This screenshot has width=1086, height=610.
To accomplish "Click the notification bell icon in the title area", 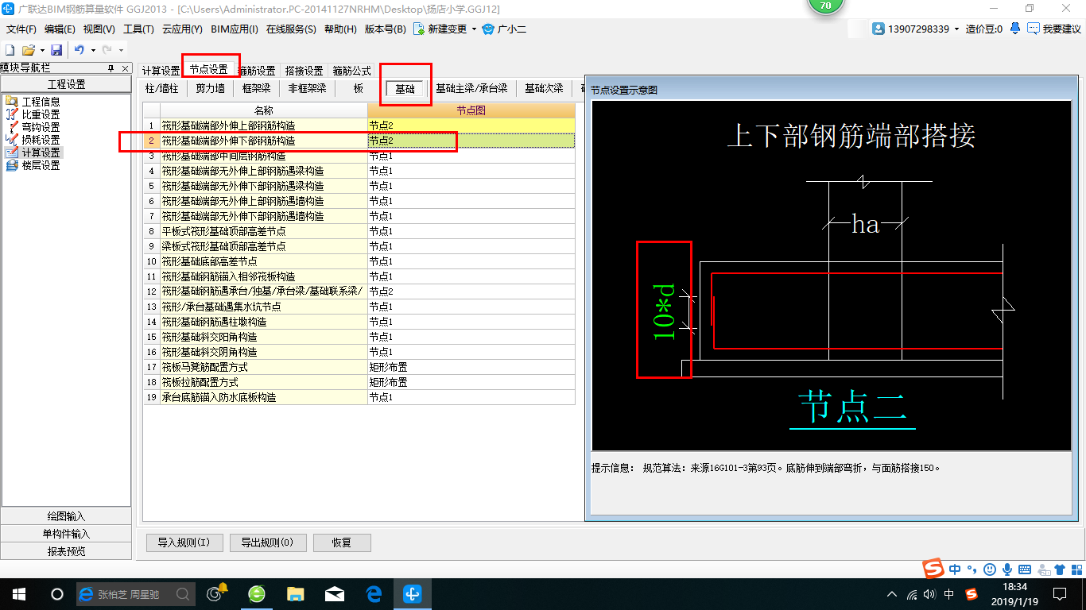I will click(x=1015, y=28).
